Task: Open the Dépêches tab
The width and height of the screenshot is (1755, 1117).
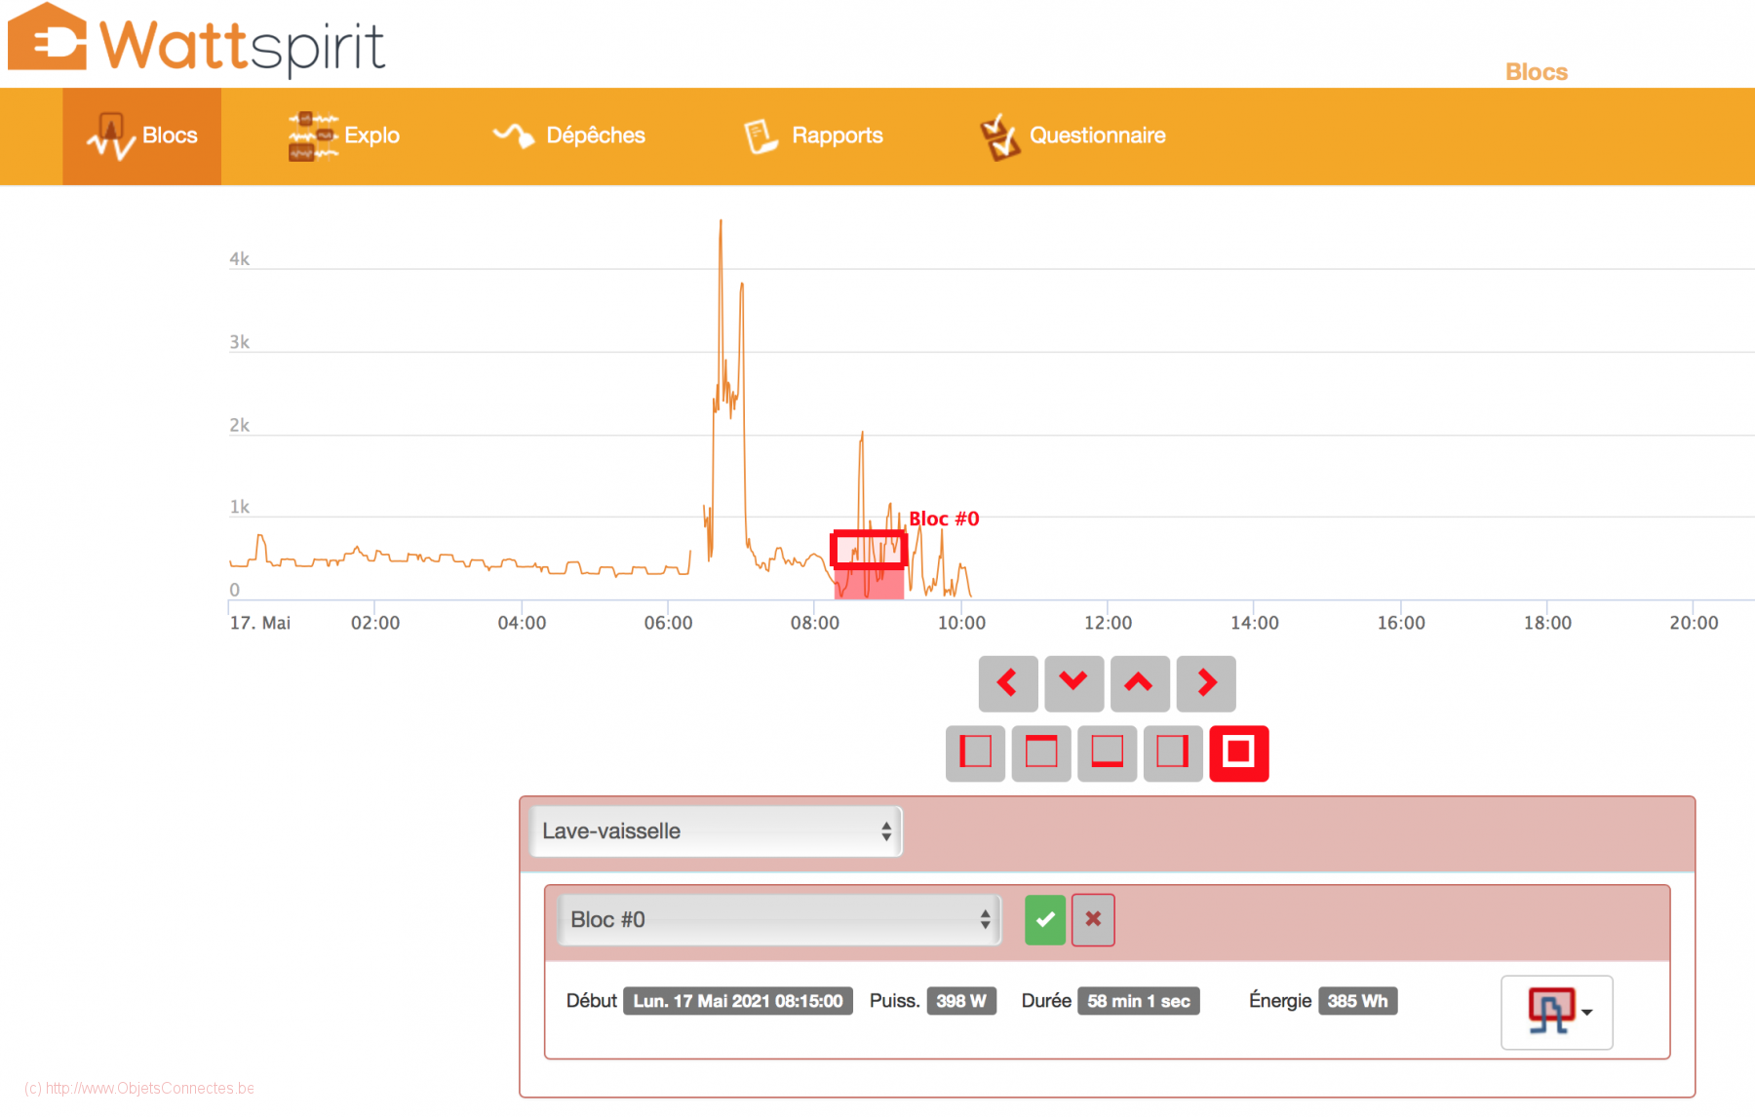Action: click(x=569, y=136)
